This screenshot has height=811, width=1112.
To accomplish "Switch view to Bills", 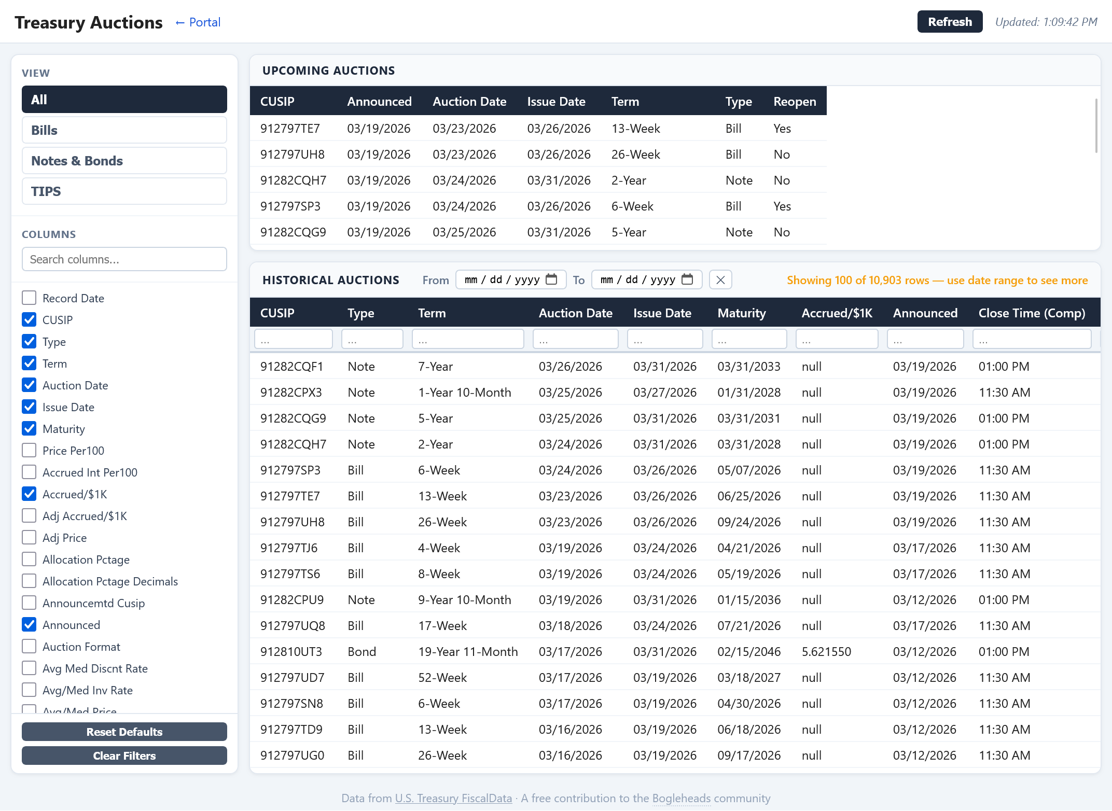I will (x=124, y=130).
